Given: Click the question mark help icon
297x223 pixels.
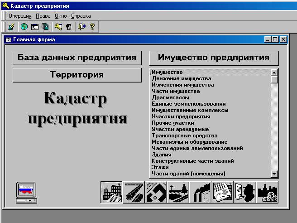Looking at the screenshot, I should [x=92, y=27].
